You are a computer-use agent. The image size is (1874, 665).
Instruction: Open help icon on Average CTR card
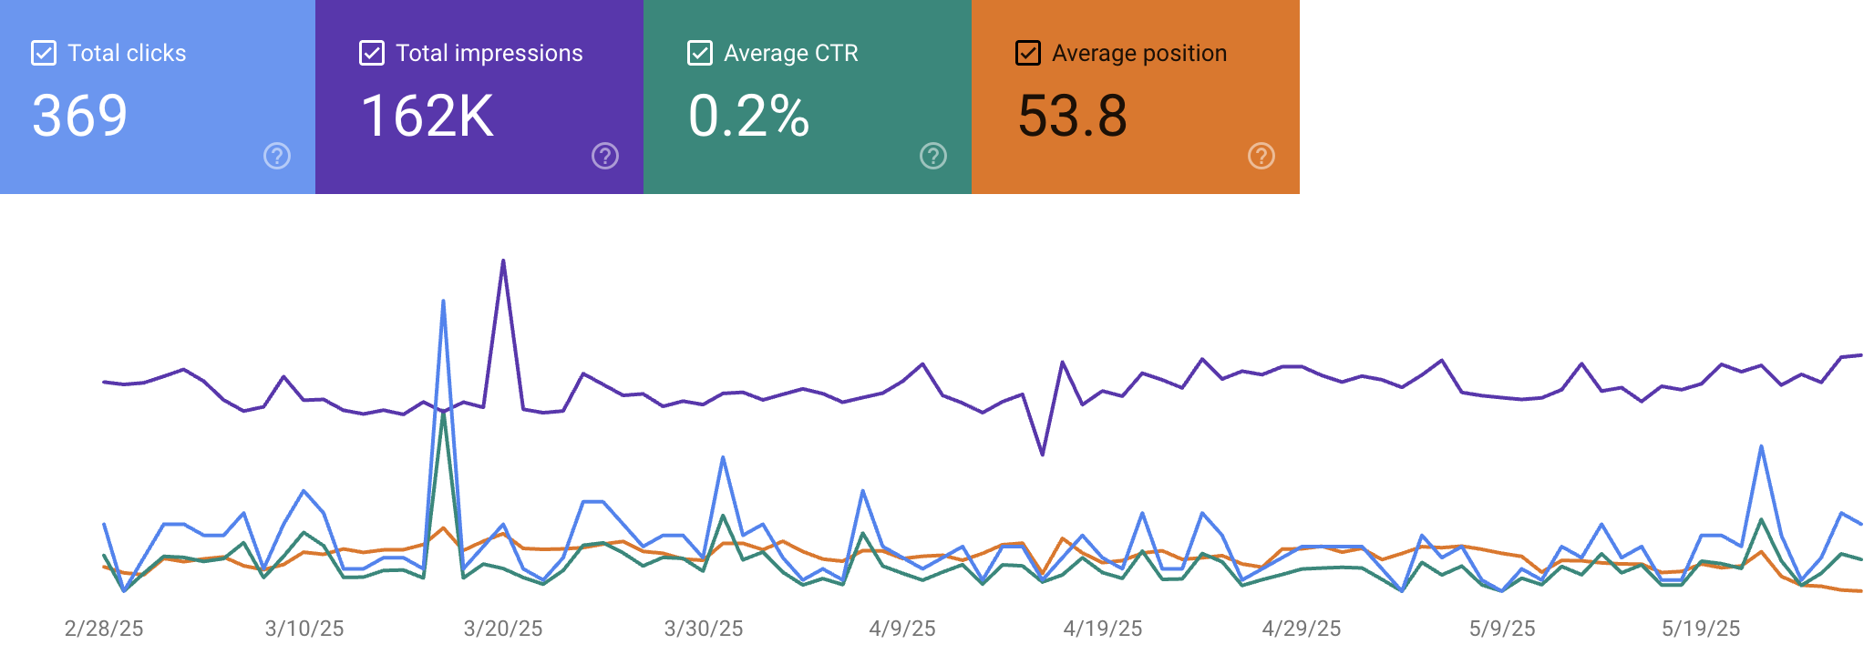(933, 156)
